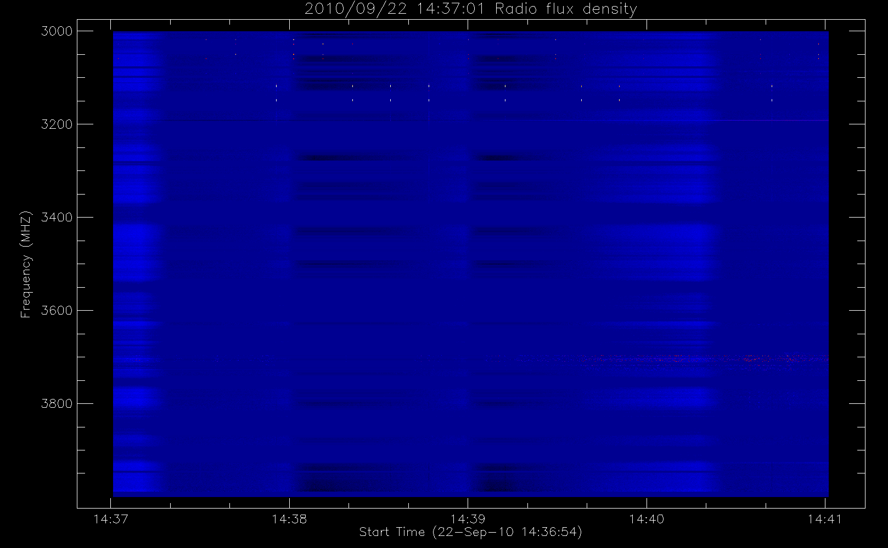Image resolution: width=888 pixels, height=548 pixels.
Task: Click the 14:40 time tick label
Action: pos(647,519)
